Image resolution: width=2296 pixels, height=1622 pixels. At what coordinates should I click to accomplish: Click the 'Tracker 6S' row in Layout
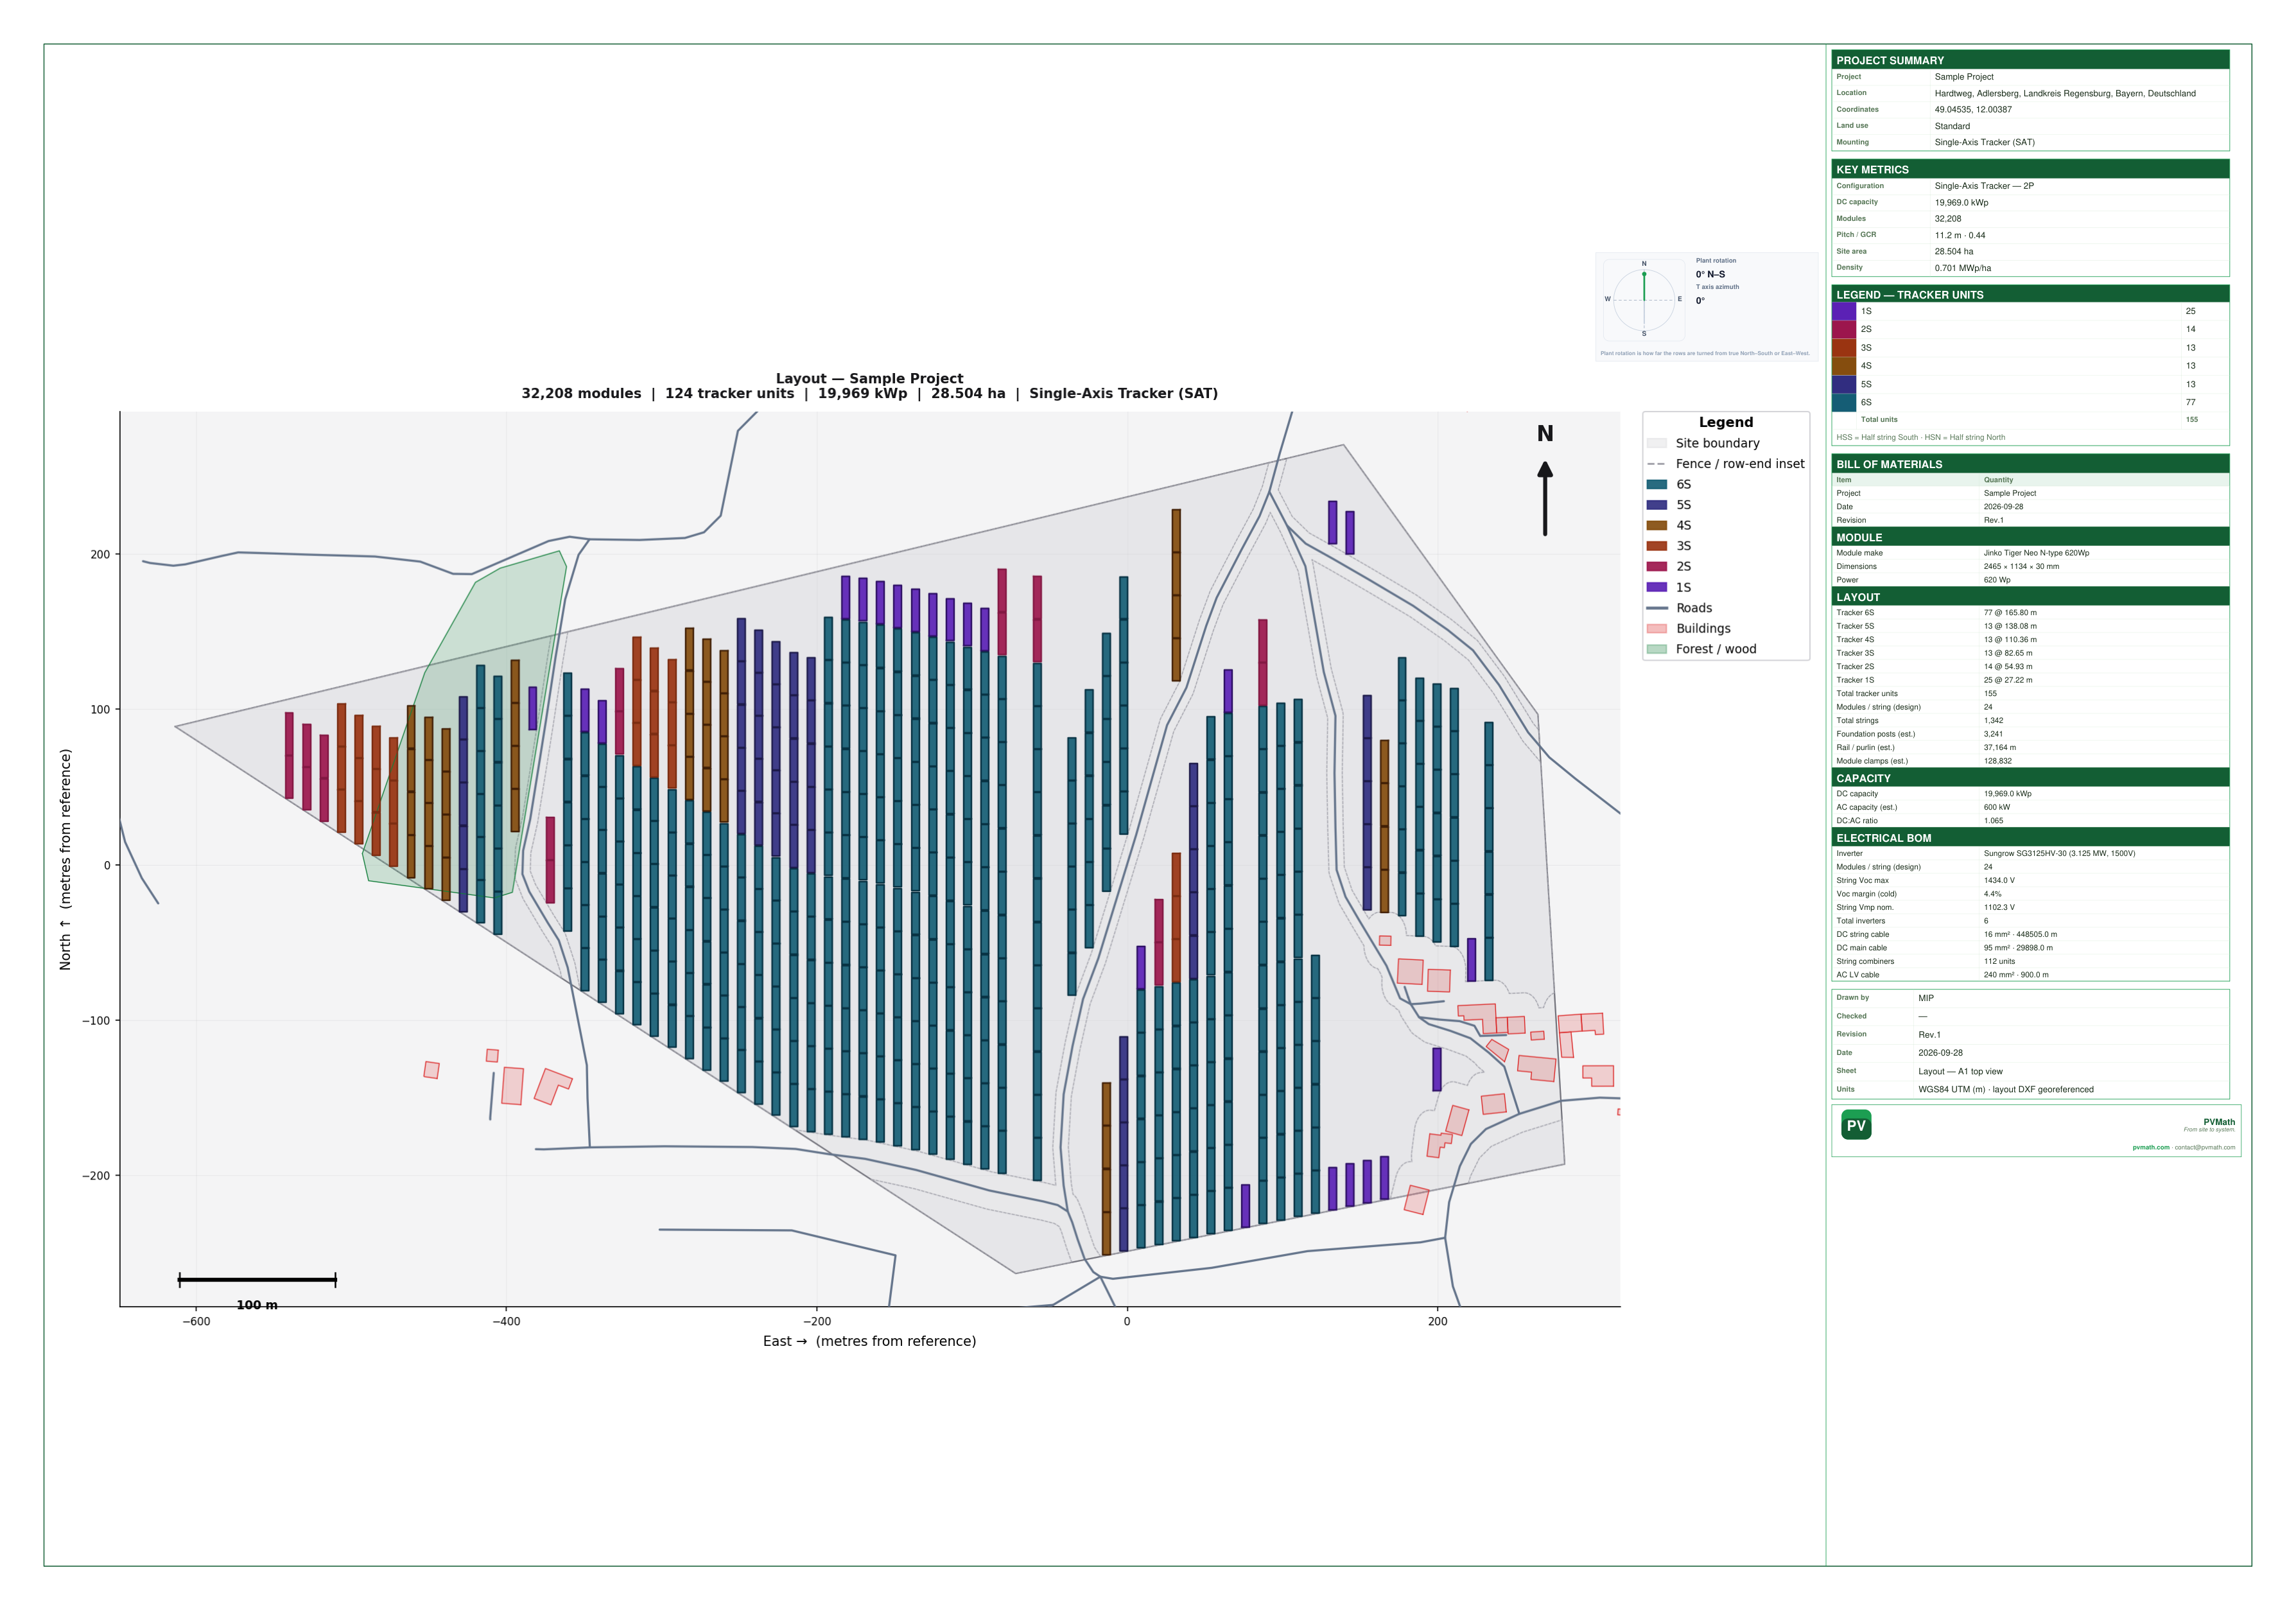point(2030,613)
